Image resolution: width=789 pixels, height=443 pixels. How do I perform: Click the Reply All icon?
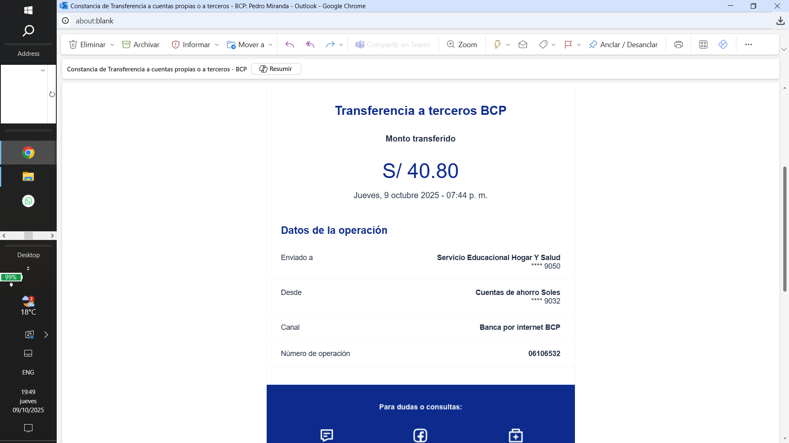(310, 45)
